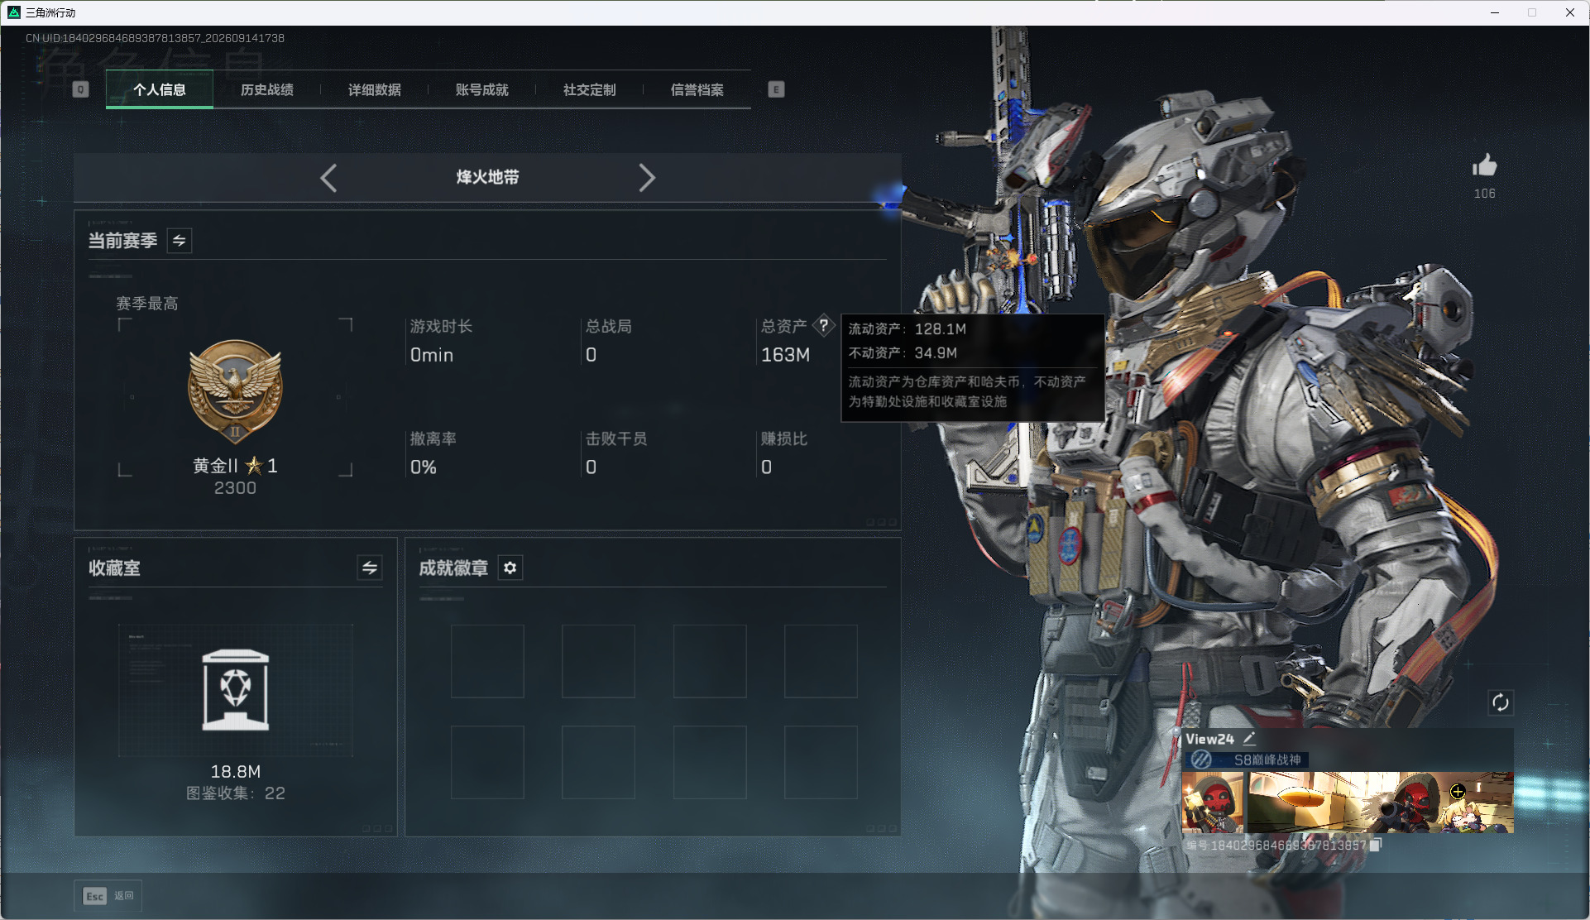
Task: View the 信誉档案 tab
Action: (697, 89)
